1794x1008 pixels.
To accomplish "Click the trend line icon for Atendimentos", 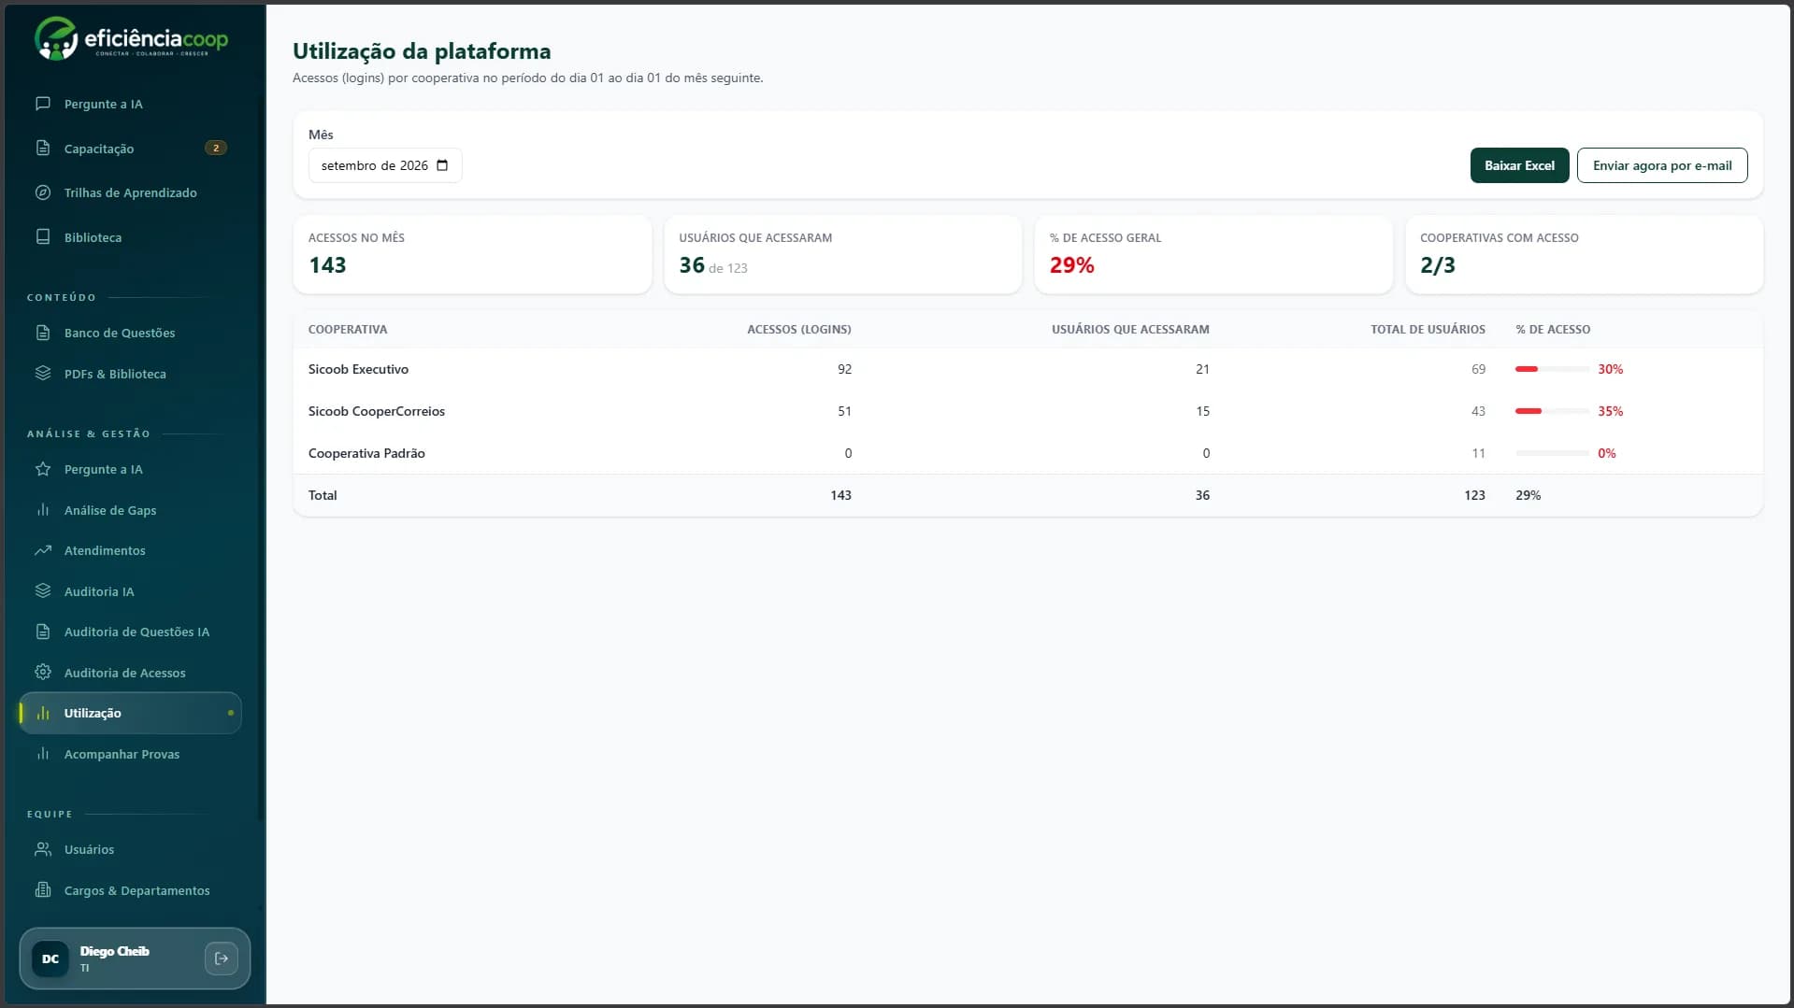I will coord(43,550).
